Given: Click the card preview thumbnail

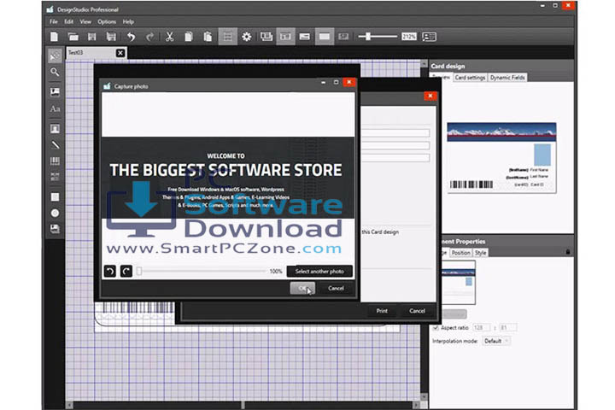Looking at the screenshot, I should coord(501,158).
